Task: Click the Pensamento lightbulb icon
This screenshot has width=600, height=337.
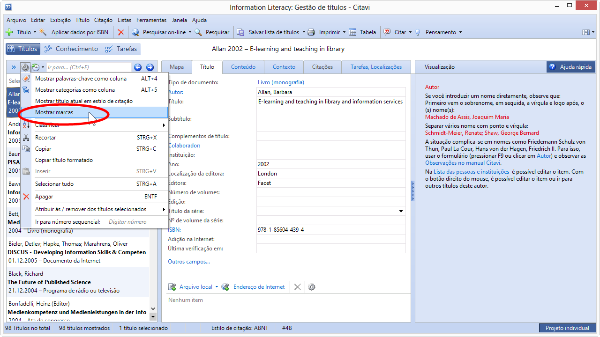Action: [x=418, y=32]
